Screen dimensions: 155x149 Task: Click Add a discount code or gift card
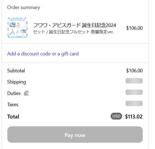pos(43,54)
